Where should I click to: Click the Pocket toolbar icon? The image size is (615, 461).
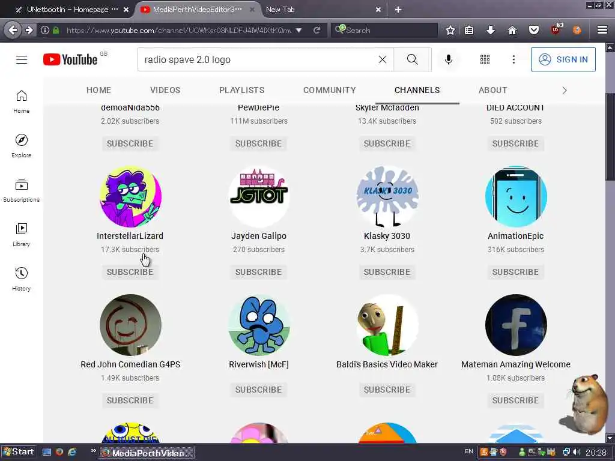[x=534, y=30]
